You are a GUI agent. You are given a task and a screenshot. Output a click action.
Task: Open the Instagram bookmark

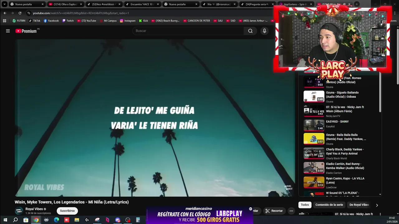[127, 21]
